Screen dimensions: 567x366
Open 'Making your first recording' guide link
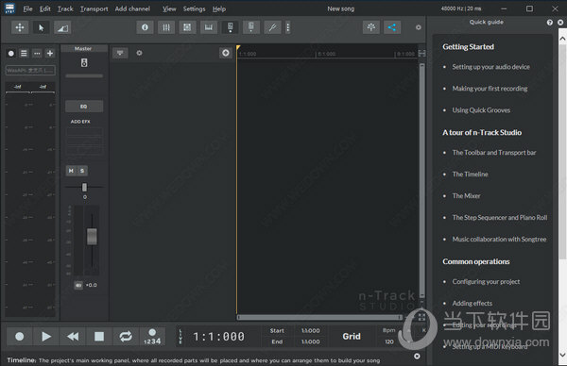click(x=490, y=89)
